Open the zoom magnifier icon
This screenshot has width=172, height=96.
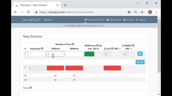pyautogui.click(x=136, y=12)
